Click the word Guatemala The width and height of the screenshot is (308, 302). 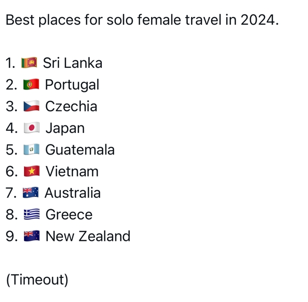(80, 149)
